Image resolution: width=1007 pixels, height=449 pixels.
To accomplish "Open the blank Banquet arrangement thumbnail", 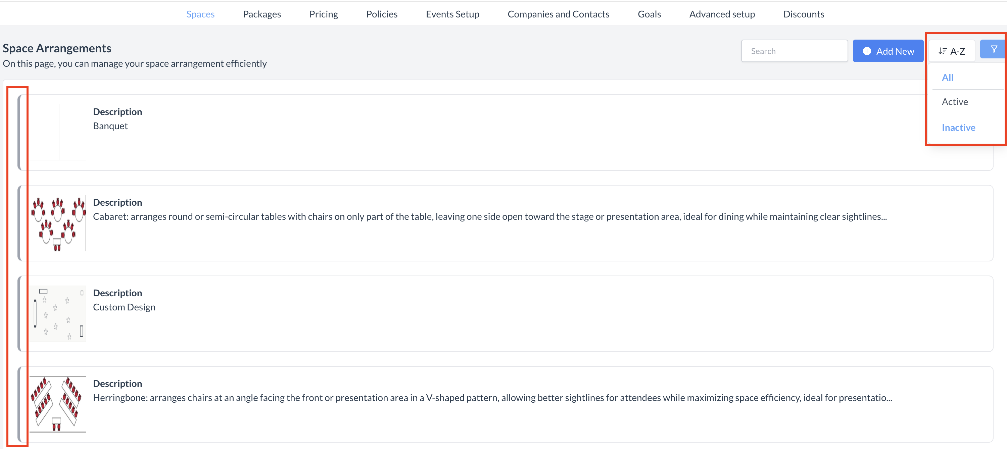I will [x=58, y=132].
